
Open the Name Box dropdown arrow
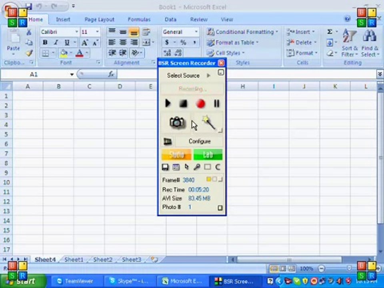click(72, 74)
